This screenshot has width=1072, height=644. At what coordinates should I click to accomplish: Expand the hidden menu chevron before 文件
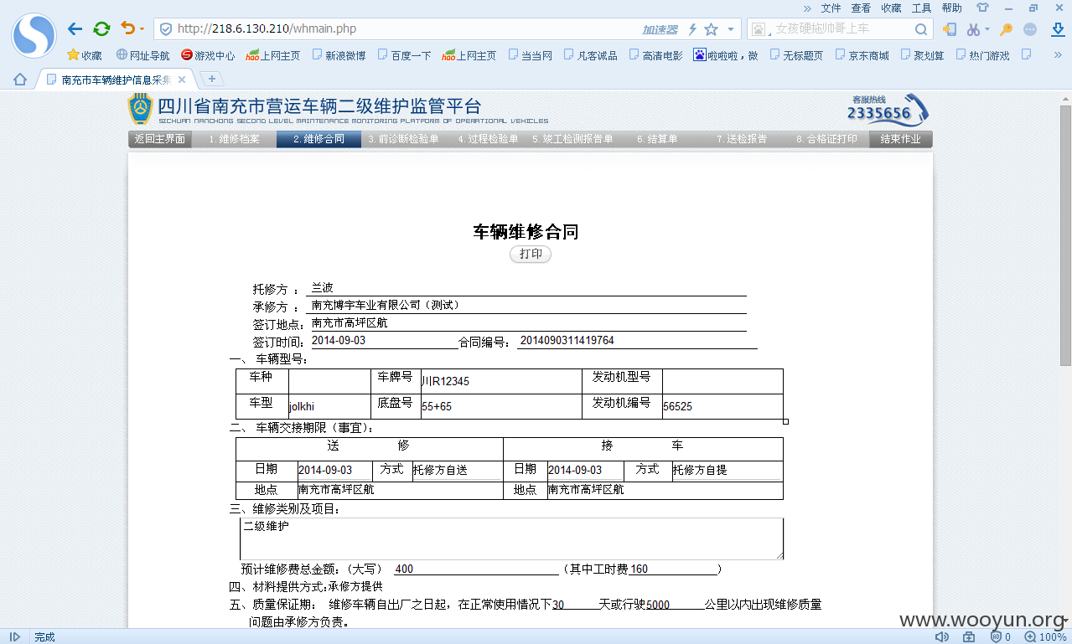pyautogui.click(x=807, y=8)
